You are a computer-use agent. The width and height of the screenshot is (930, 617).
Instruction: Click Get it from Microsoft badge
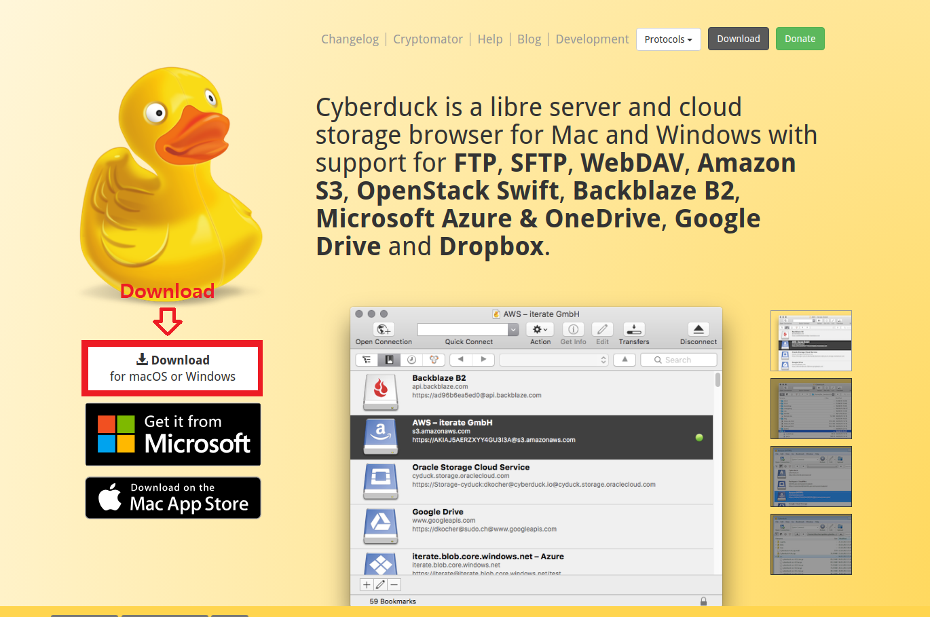173,434
